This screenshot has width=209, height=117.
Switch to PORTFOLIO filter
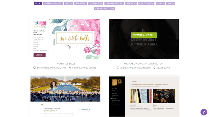pyautogui.click(x=96, y=3)
